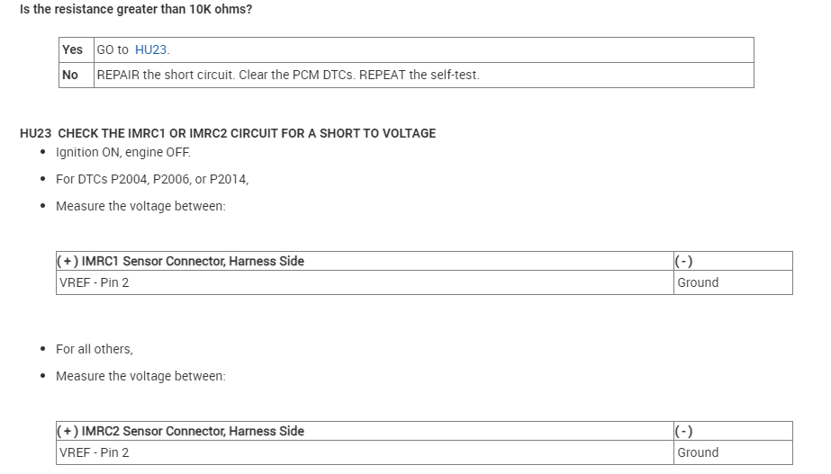Click the Ground cell in IMRC1 table
The width and height of the screenshot is (831, 474).
698,282
